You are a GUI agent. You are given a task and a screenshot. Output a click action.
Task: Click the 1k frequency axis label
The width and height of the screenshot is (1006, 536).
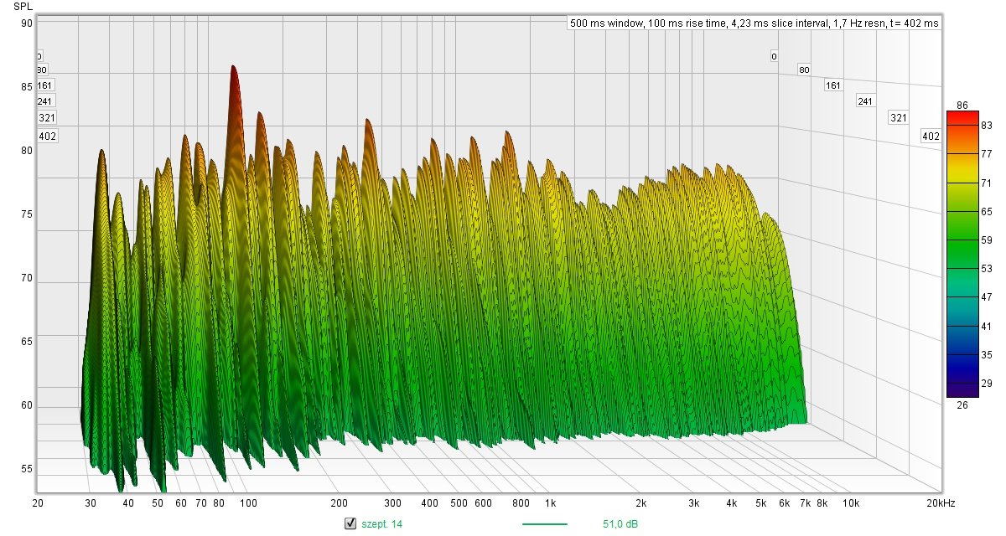[x=551, y=503]
